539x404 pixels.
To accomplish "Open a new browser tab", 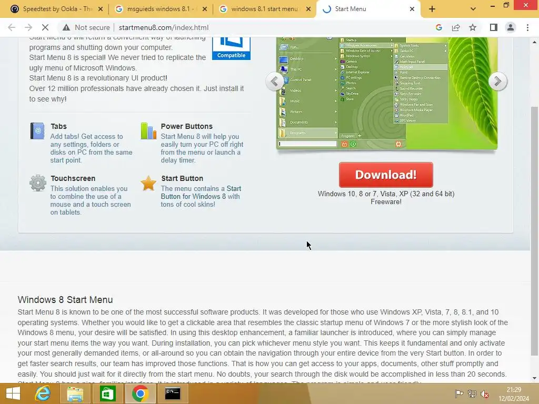I will (432, 9).
